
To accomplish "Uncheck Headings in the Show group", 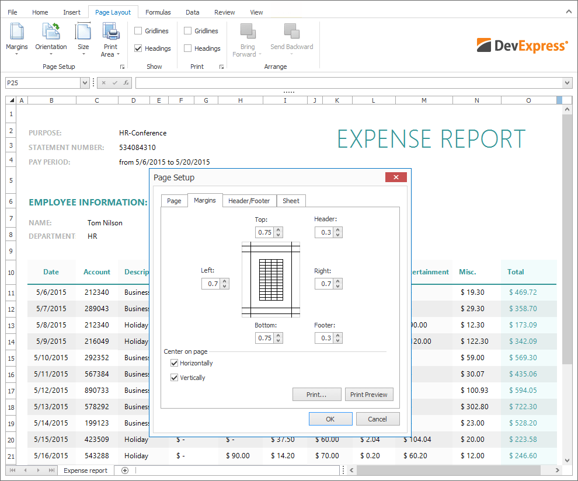I will (138, 48).
